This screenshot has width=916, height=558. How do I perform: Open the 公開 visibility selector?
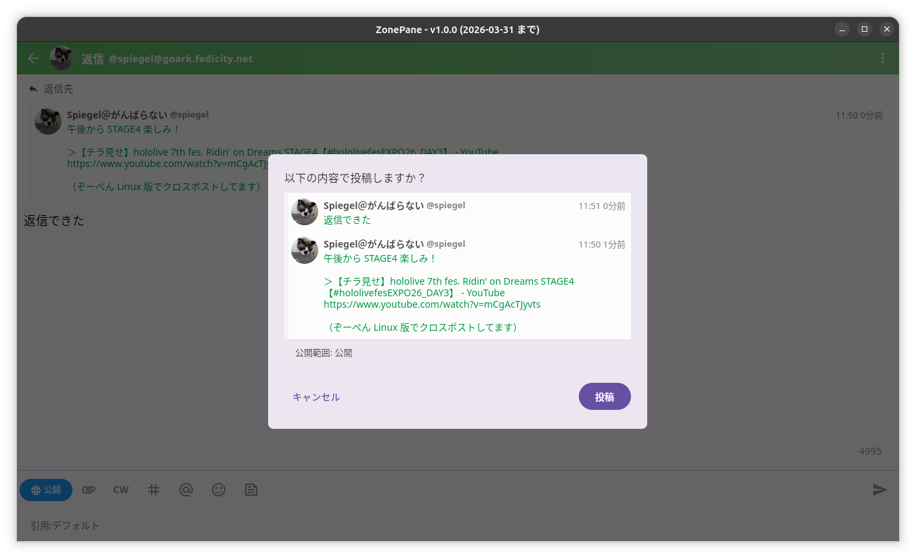coord(46,490)
